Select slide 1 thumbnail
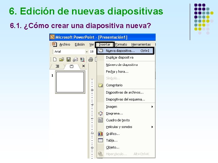This screenshot has width=218, height=163. [x=70, y=82]
